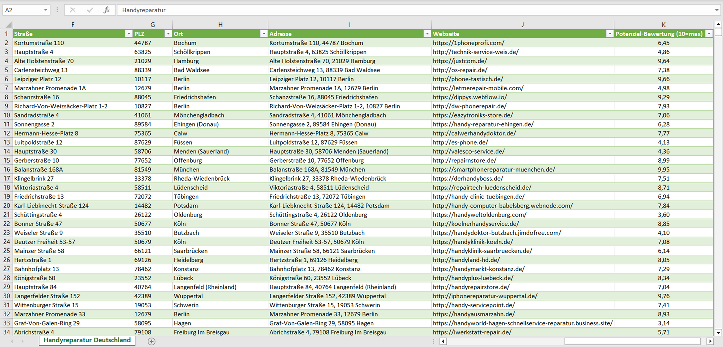
Task: Click the vertical scrollbar down arrow
Action: coord(718,332)
